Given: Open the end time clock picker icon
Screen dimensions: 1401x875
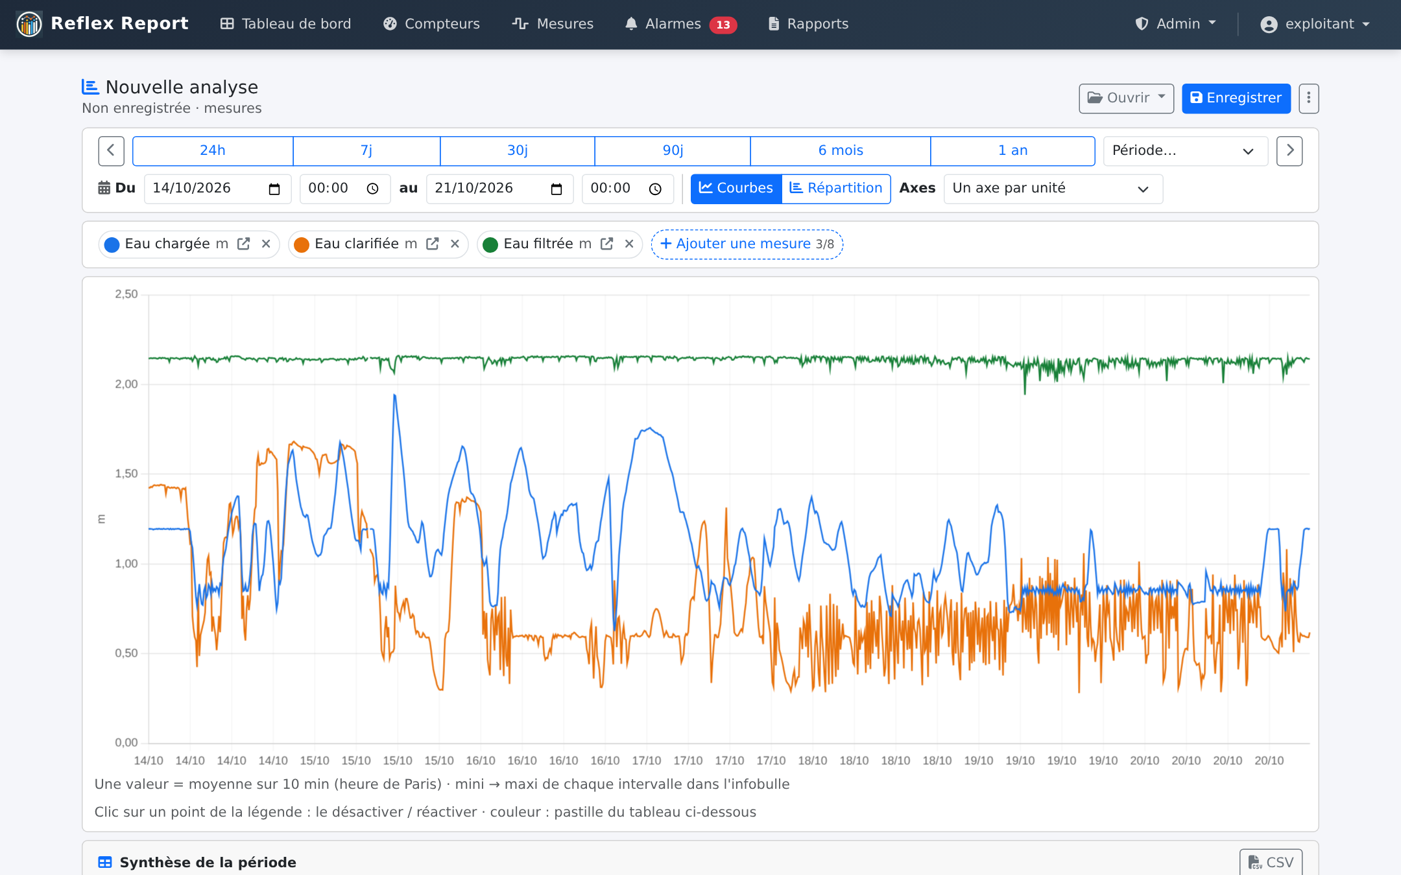Looking at the screenshot, I should coord(656,189).
